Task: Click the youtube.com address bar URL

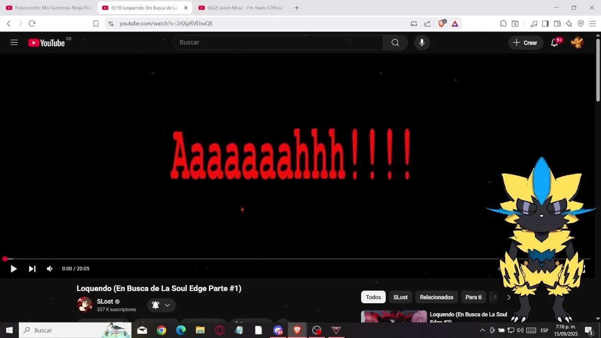Action: point(166,23)
